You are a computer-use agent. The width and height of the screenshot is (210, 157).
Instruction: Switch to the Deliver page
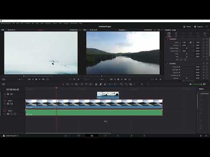(144, 136)
